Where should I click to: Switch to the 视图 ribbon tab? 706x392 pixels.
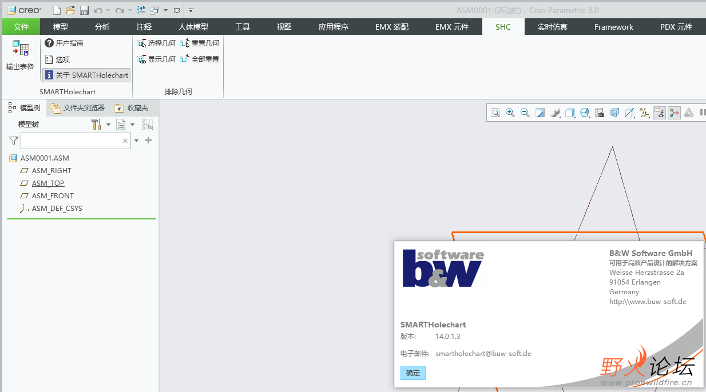click(x=284, y=27)
